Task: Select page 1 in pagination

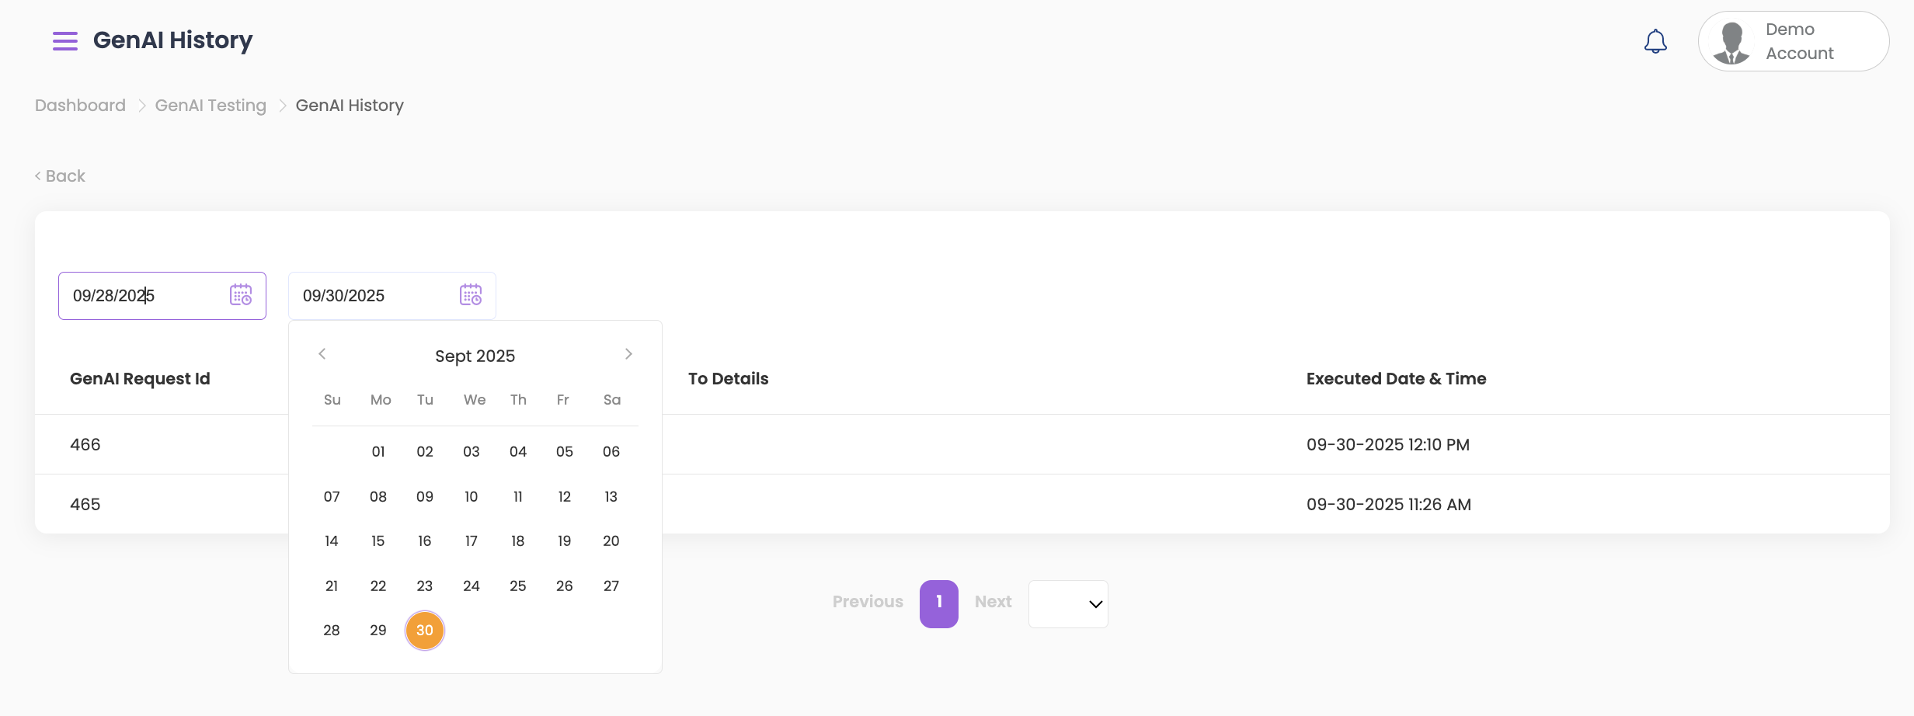Action: [x=938, y=603]
